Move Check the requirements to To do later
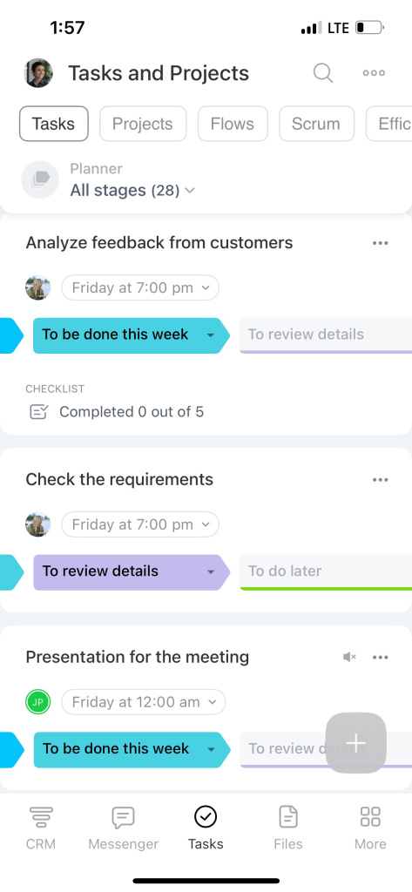412x892 pixels. 326,571
